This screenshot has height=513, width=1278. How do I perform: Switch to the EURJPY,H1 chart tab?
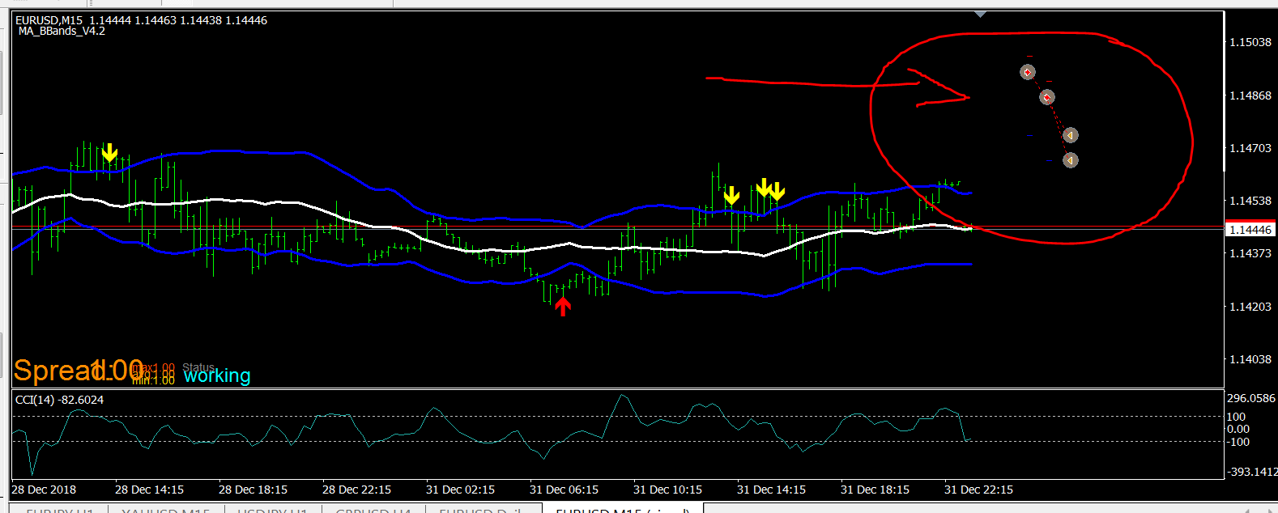click(60, 509)
